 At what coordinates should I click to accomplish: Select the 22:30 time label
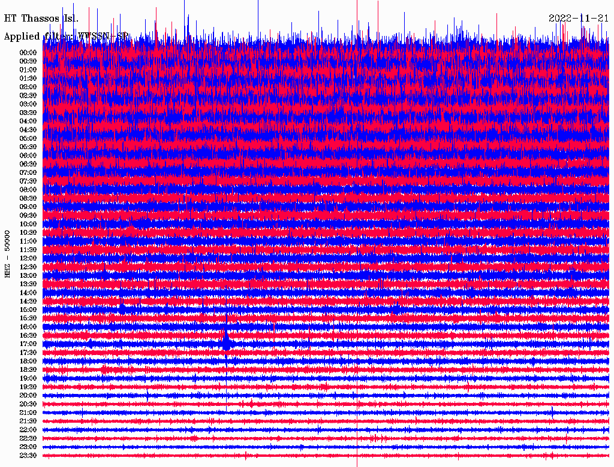click(28, 438)
